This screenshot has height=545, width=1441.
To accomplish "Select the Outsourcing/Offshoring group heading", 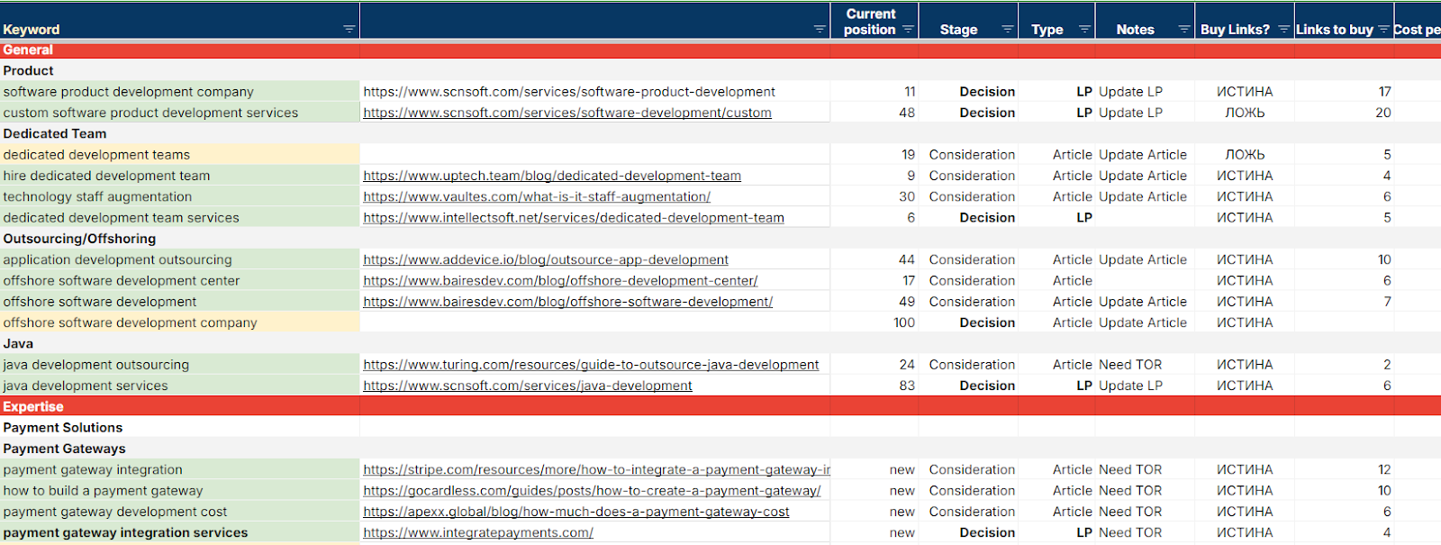I will [x=79, y=239].
